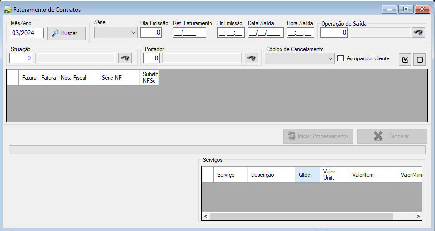This screenshot has height=231, width=435.
Task: Open the Portador binoculars search
Action: (x=252, y=58)
